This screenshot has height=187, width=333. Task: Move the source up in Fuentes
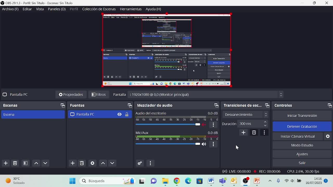click(x=103, y=163)
